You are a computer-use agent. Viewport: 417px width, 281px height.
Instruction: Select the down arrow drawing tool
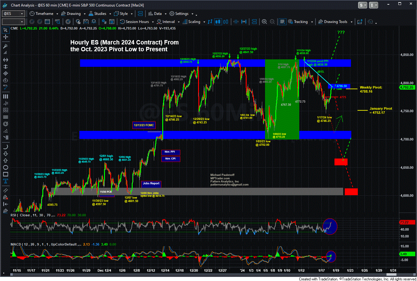pyautogui.click(x=5, y=154)
